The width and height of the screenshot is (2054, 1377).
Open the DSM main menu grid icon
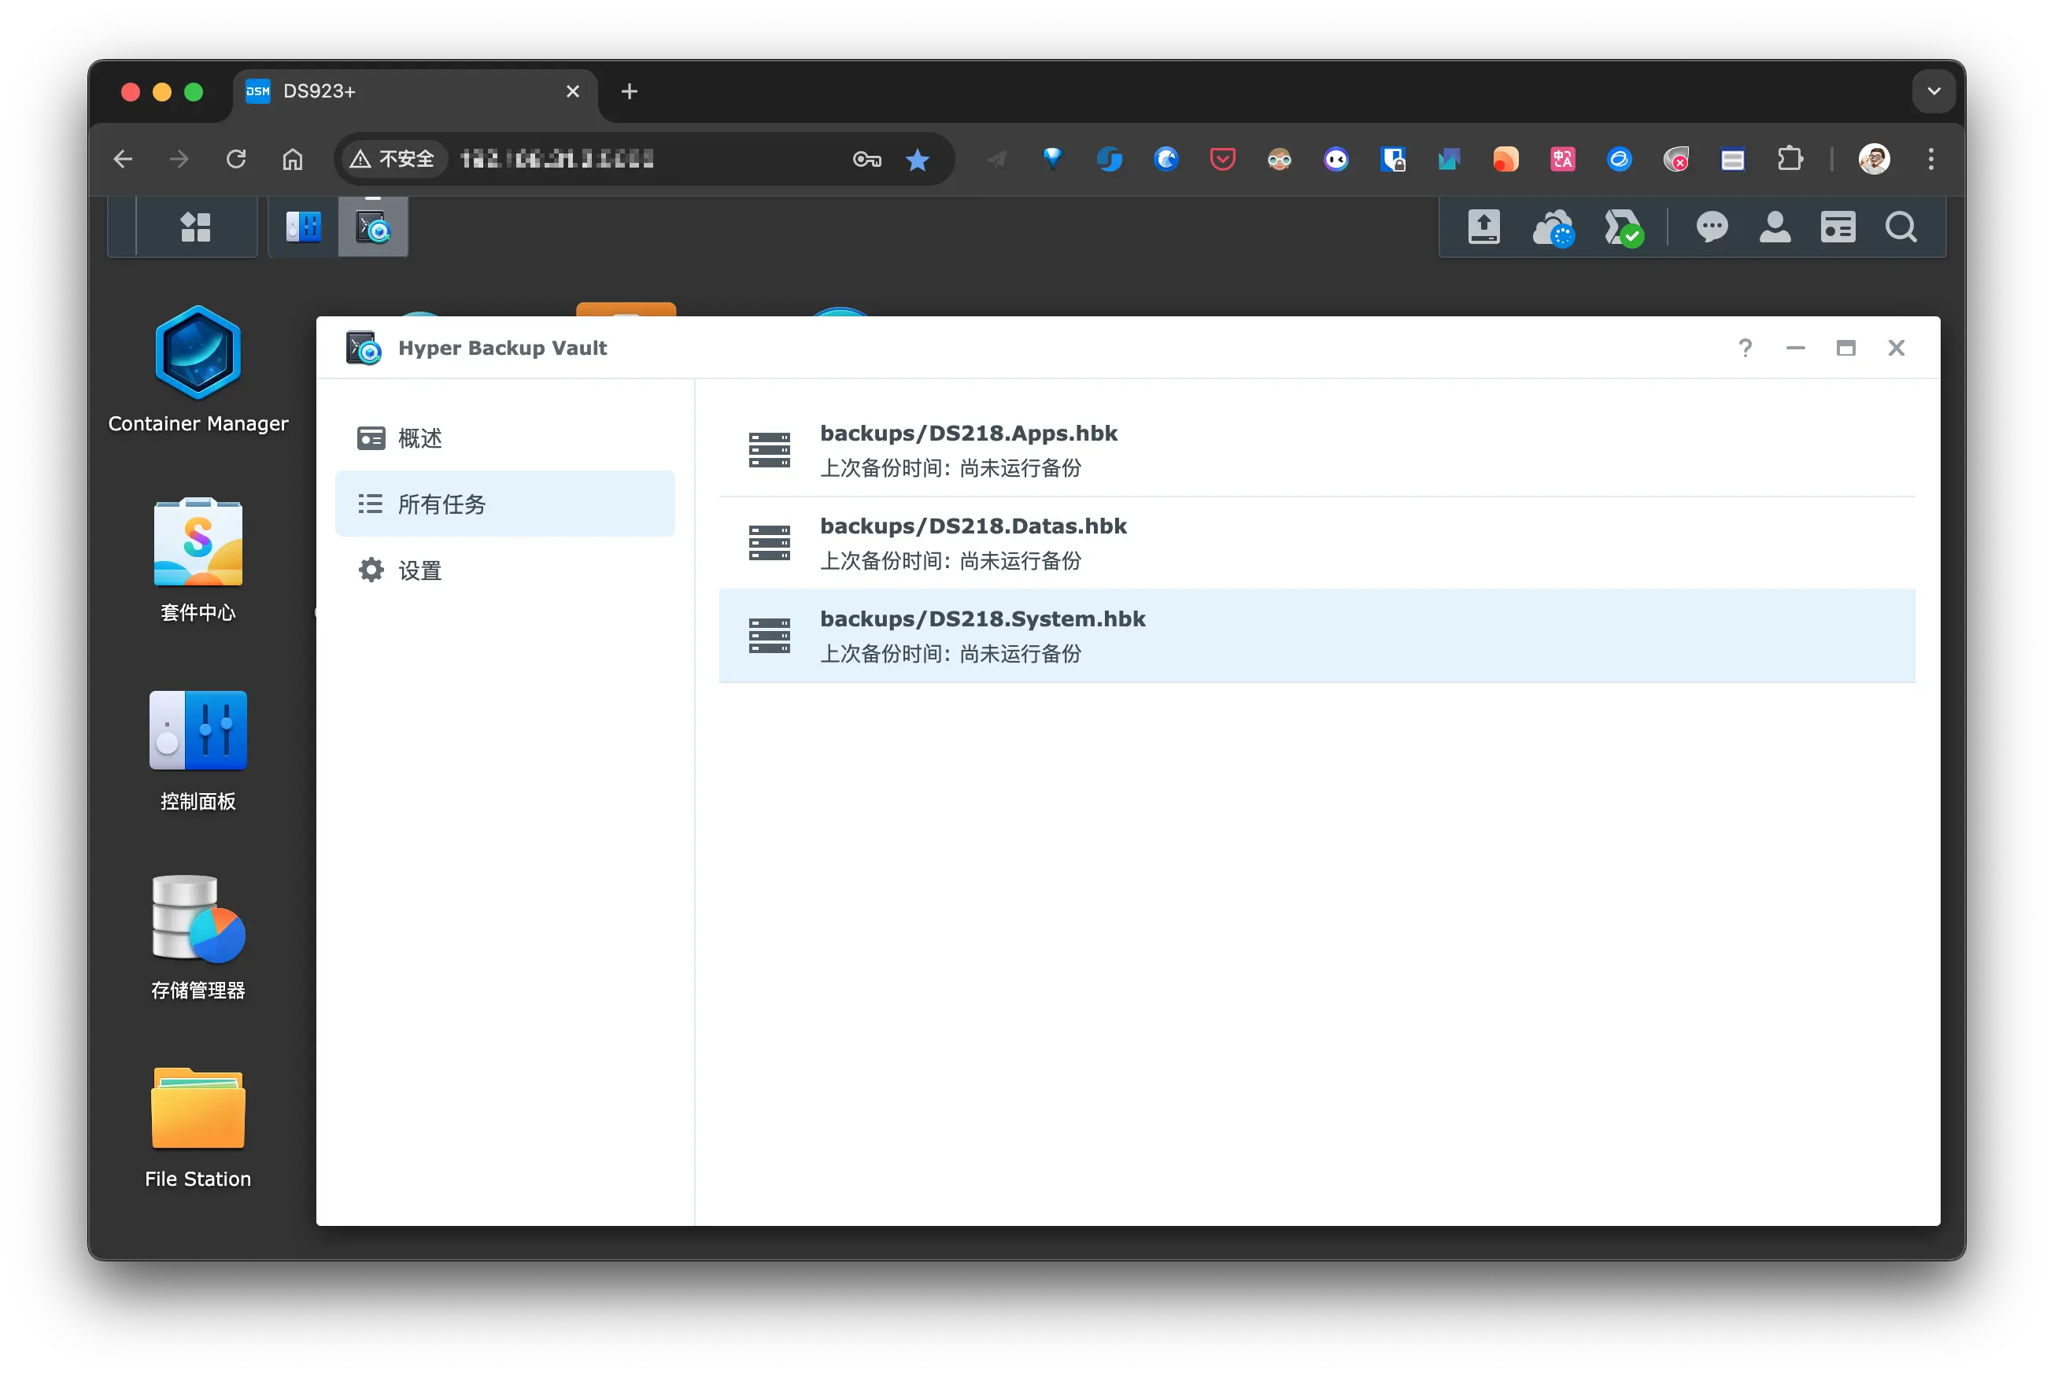(196, 227)
